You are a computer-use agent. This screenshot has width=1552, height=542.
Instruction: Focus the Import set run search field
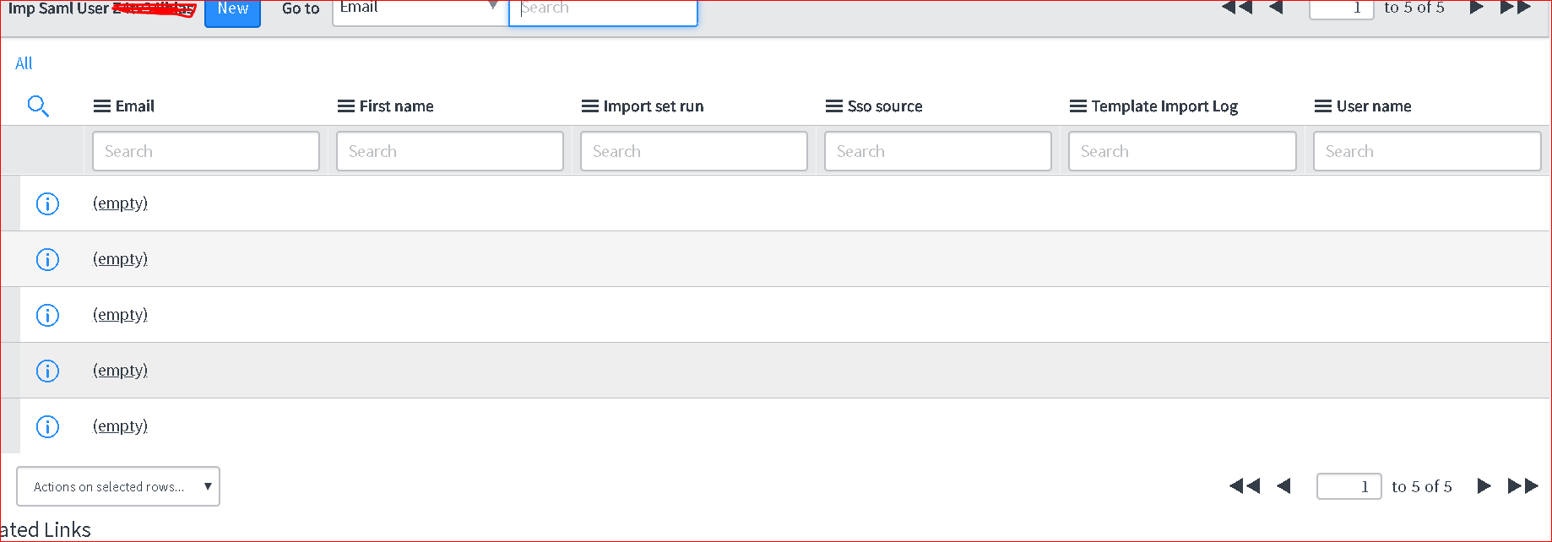pyautogui.click(x=694, y=151)
